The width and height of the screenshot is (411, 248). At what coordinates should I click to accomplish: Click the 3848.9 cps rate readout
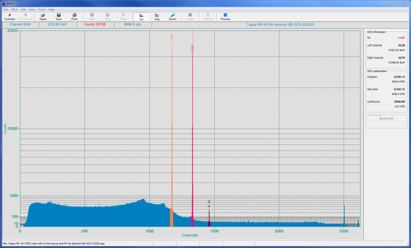point(132,24)
